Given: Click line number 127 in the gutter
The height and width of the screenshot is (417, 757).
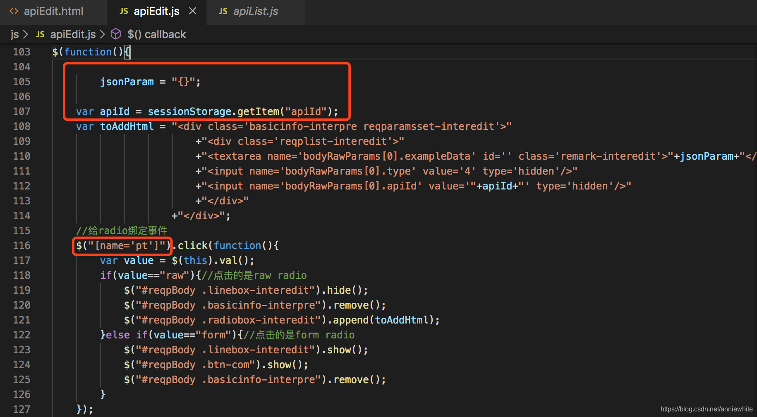Looking at the screenshot, I should [x=22, y=409].
